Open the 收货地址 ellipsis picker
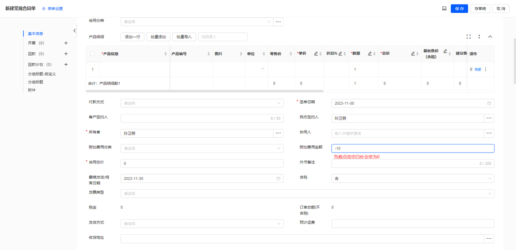The image size is (516, 250). click(x=489, y=239)
